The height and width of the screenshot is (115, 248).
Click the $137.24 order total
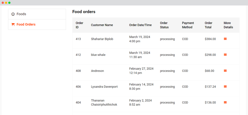click(210, 87)
